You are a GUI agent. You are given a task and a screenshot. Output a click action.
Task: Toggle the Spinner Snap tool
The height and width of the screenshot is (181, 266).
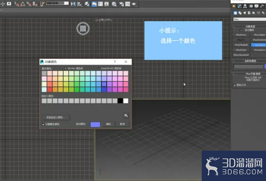(x=35, y=4)
